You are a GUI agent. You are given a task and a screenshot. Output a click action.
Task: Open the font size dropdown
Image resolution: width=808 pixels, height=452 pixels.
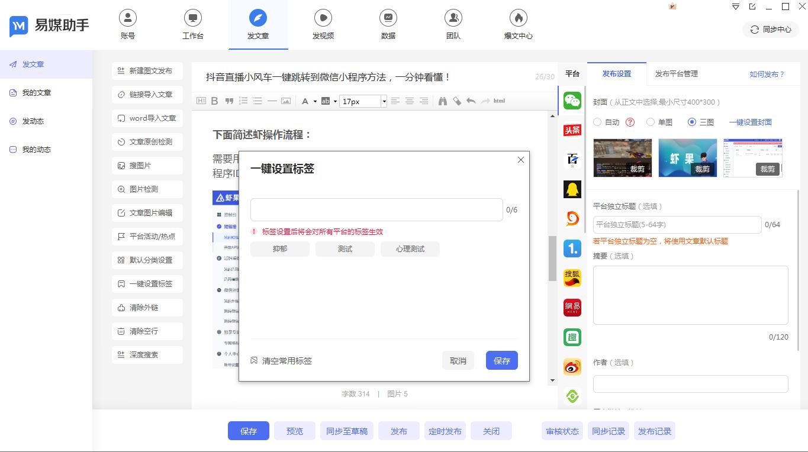(x=384, y=101)
